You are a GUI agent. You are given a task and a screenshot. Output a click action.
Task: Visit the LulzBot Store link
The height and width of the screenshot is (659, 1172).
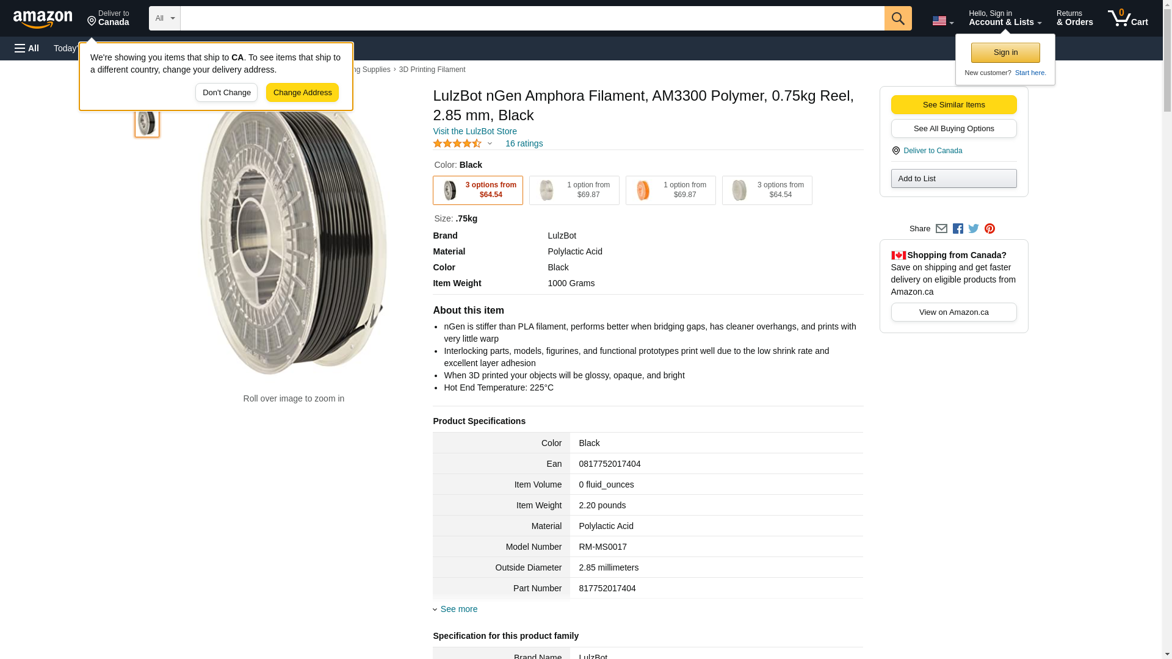click(x=475, y=131)
